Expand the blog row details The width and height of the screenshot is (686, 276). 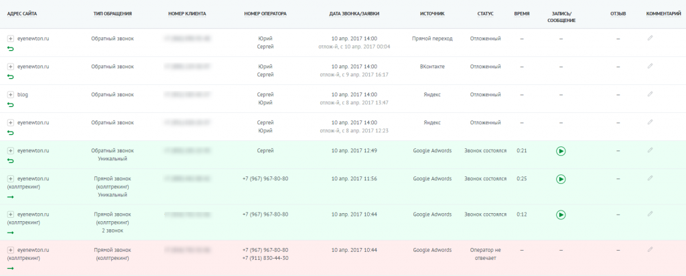click(11, 95)
